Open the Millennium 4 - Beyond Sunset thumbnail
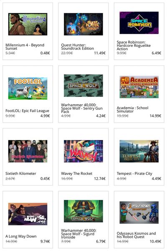The width and height of the screenshot is (167, 251). click(28, 24)
